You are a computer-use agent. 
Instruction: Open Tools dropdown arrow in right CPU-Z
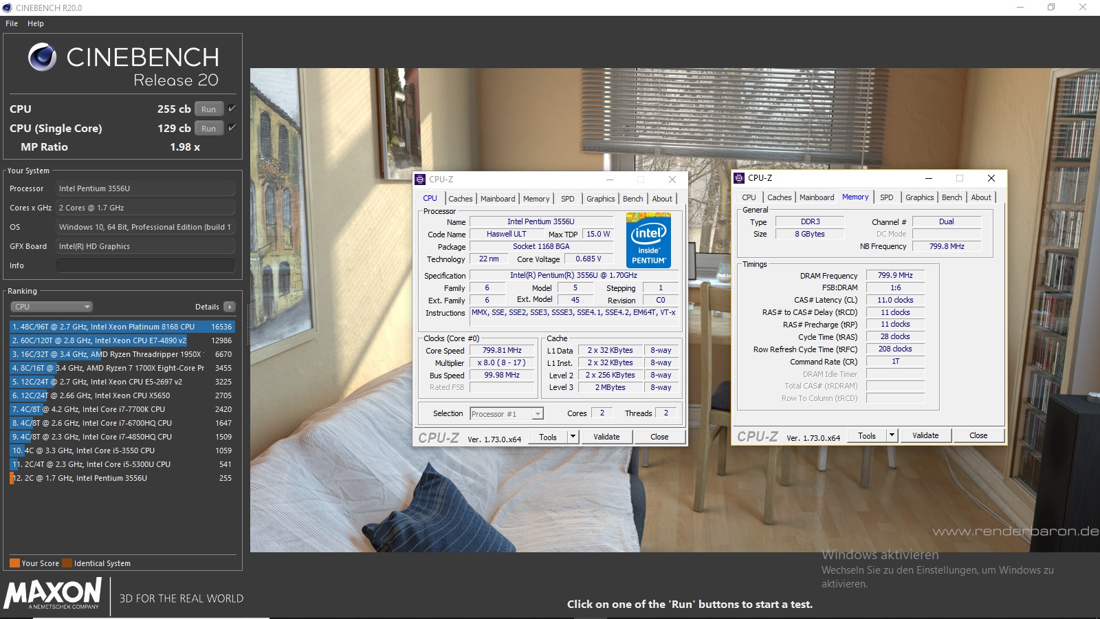(892, 435)
